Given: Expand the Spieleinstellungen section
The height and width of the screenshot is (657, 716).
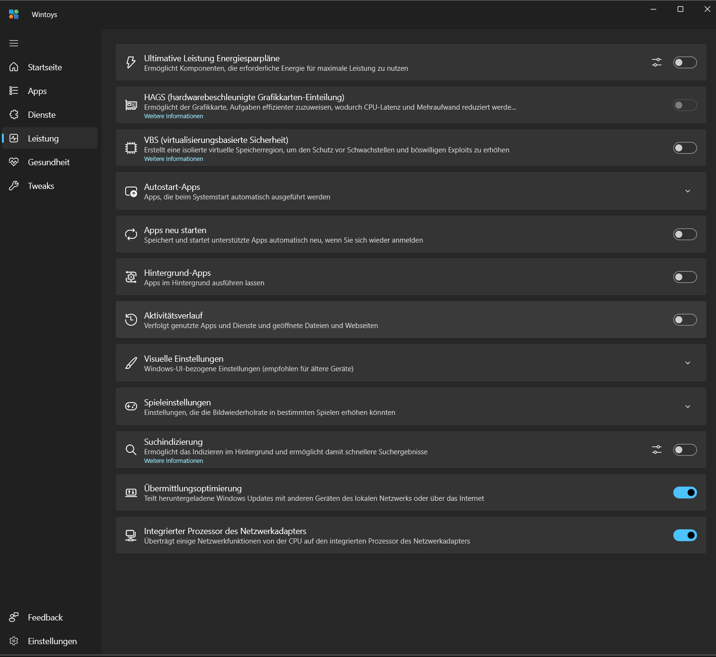Looking at the screenshot, I should pyautogui.click(x=688, y=406).
